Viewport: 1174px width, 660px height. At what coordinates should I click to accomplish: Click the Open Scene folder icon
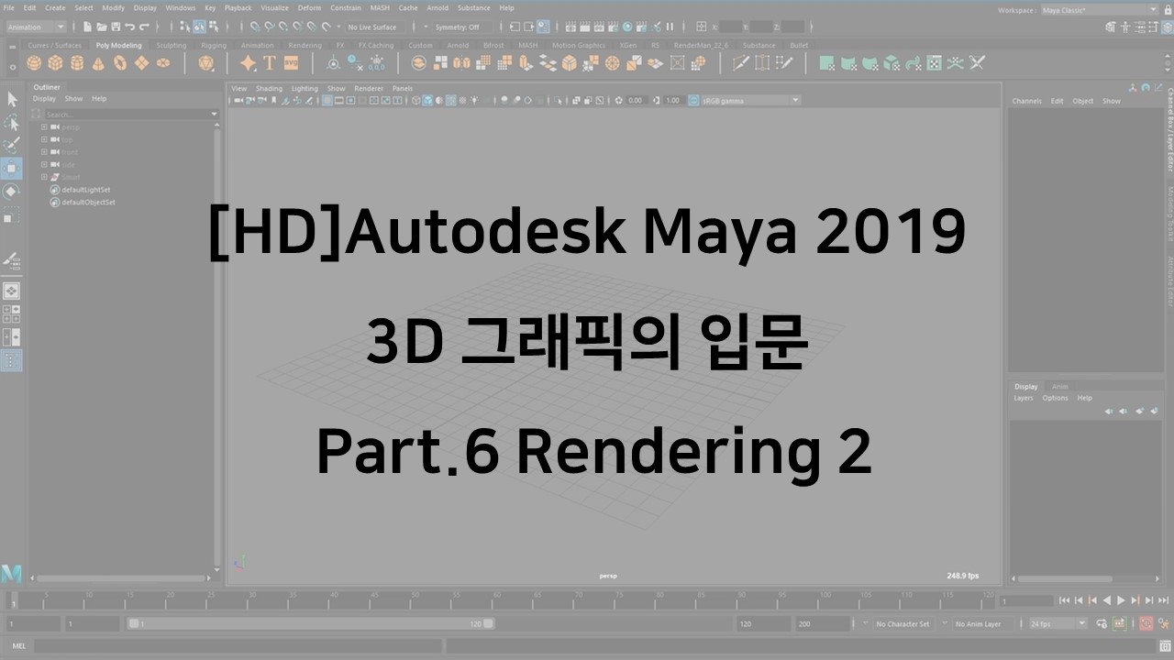click(102, 27)
